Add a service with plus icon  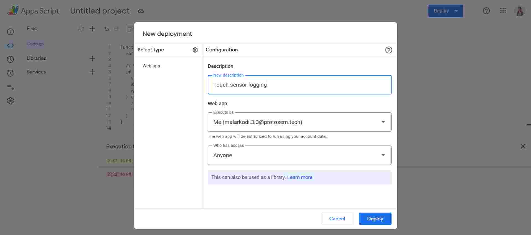(x=92, y=72)
